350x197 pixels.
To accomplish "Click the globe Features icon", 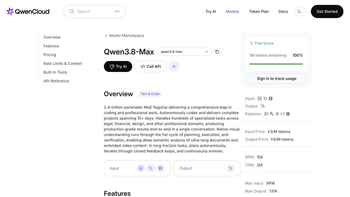I will tap(288, 114).
